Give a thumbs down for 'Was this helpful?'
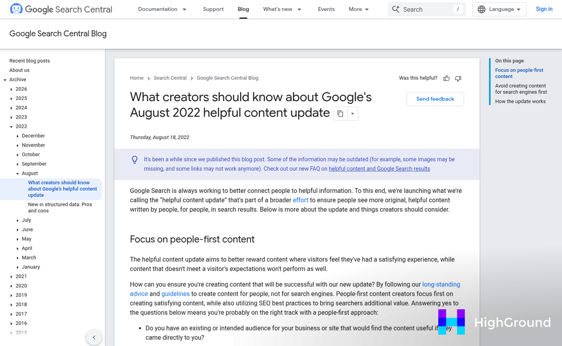The image size is (562, 346). (x=458, y=78)
